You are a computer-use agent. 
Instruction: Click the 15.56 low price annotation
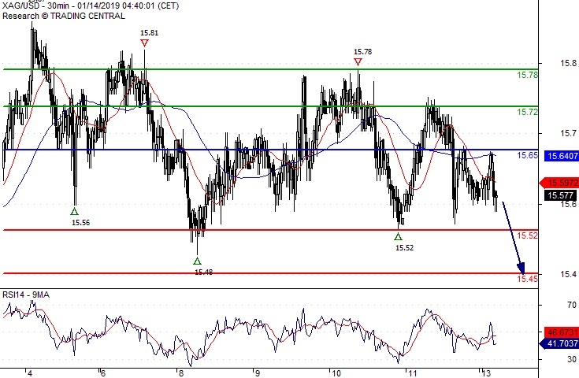tap(80, 223)
